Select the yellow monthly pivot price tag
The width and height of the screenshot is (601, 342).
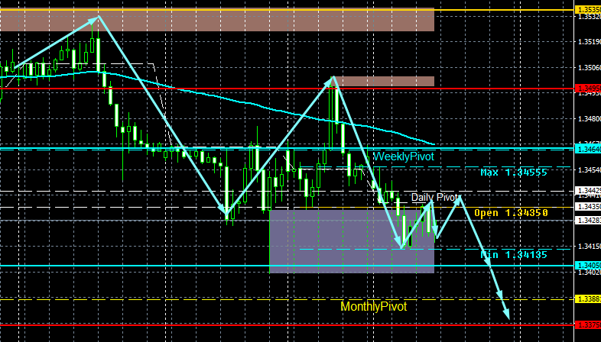pyautogui.click(x=588, y=299)
